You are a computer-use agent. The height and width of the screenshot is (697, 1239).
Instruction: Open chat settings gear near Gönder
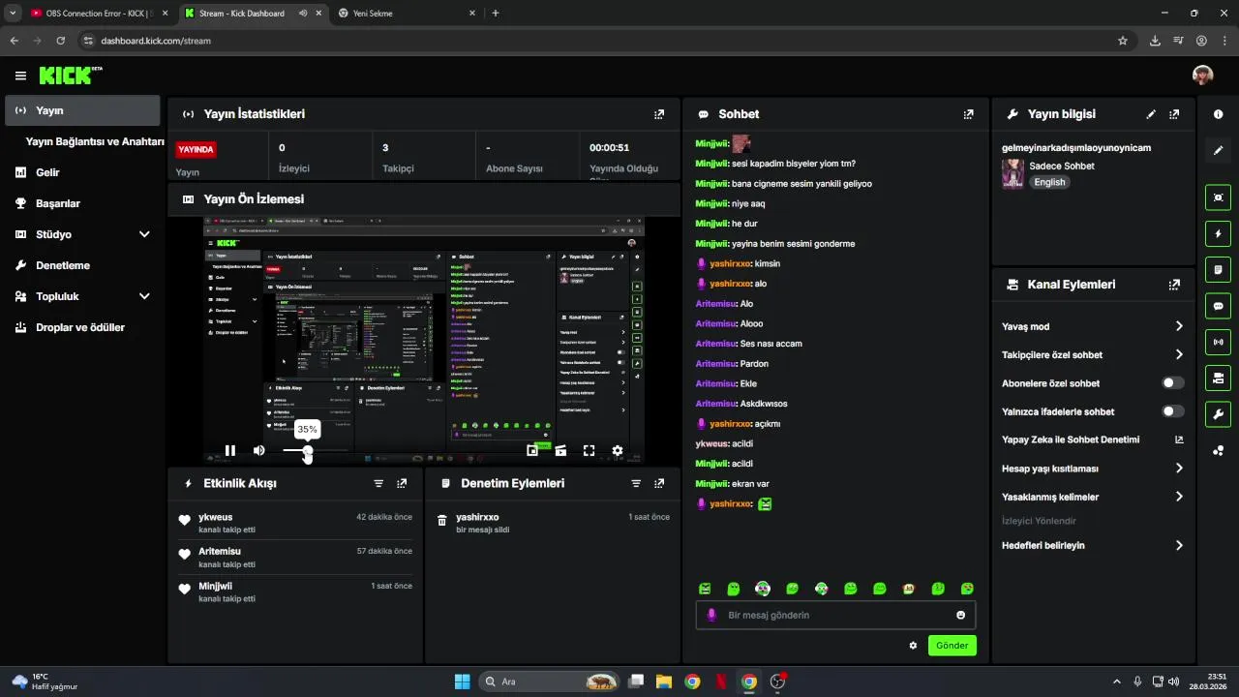point(913,646)
